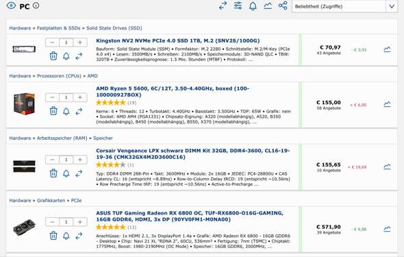Click Solid State Drives (SSD) breadcrumb
404x257 pixels.
114,28
